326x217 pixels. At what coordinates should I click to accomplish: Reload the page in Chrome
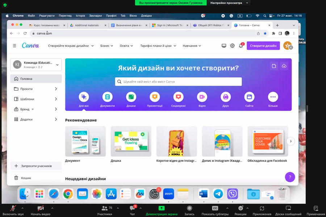pos(25,33)
